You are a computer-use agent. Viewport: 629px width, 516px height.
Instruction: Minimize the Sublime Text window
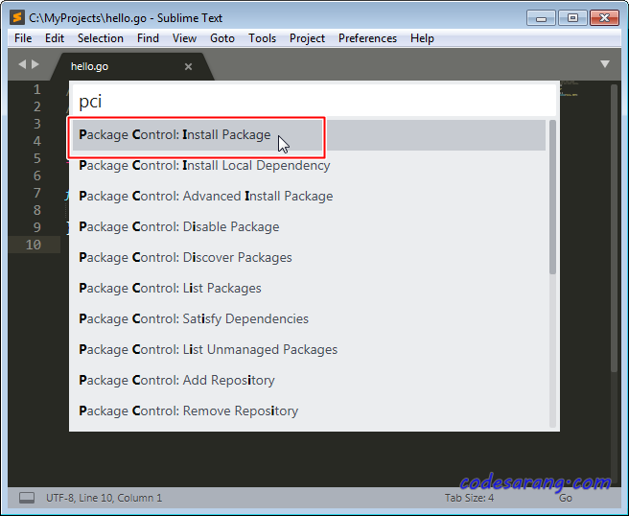pos(541,18)
